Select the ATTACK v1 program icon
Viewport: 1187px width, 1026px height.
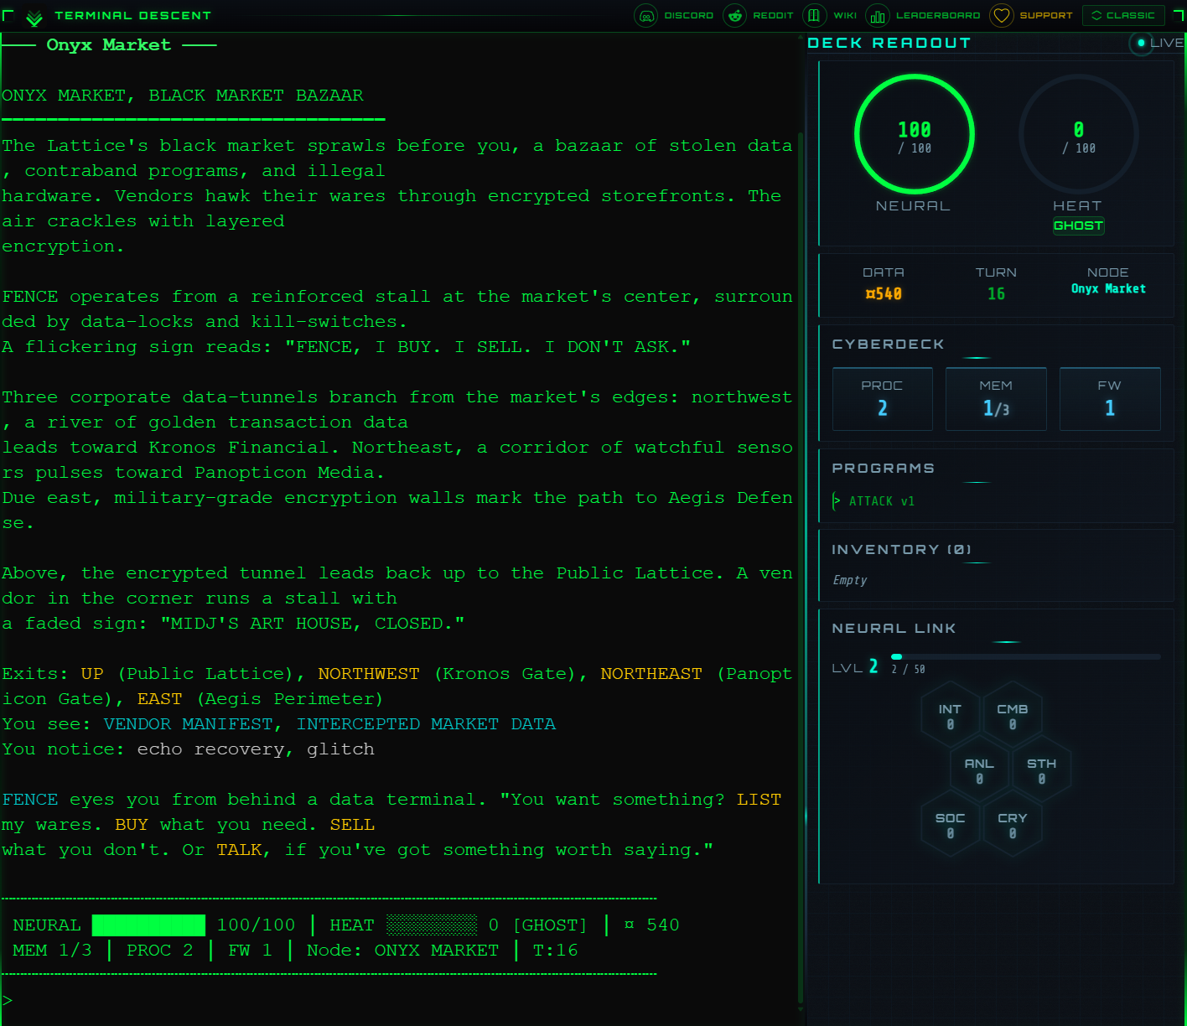click(x=835, y=500)
